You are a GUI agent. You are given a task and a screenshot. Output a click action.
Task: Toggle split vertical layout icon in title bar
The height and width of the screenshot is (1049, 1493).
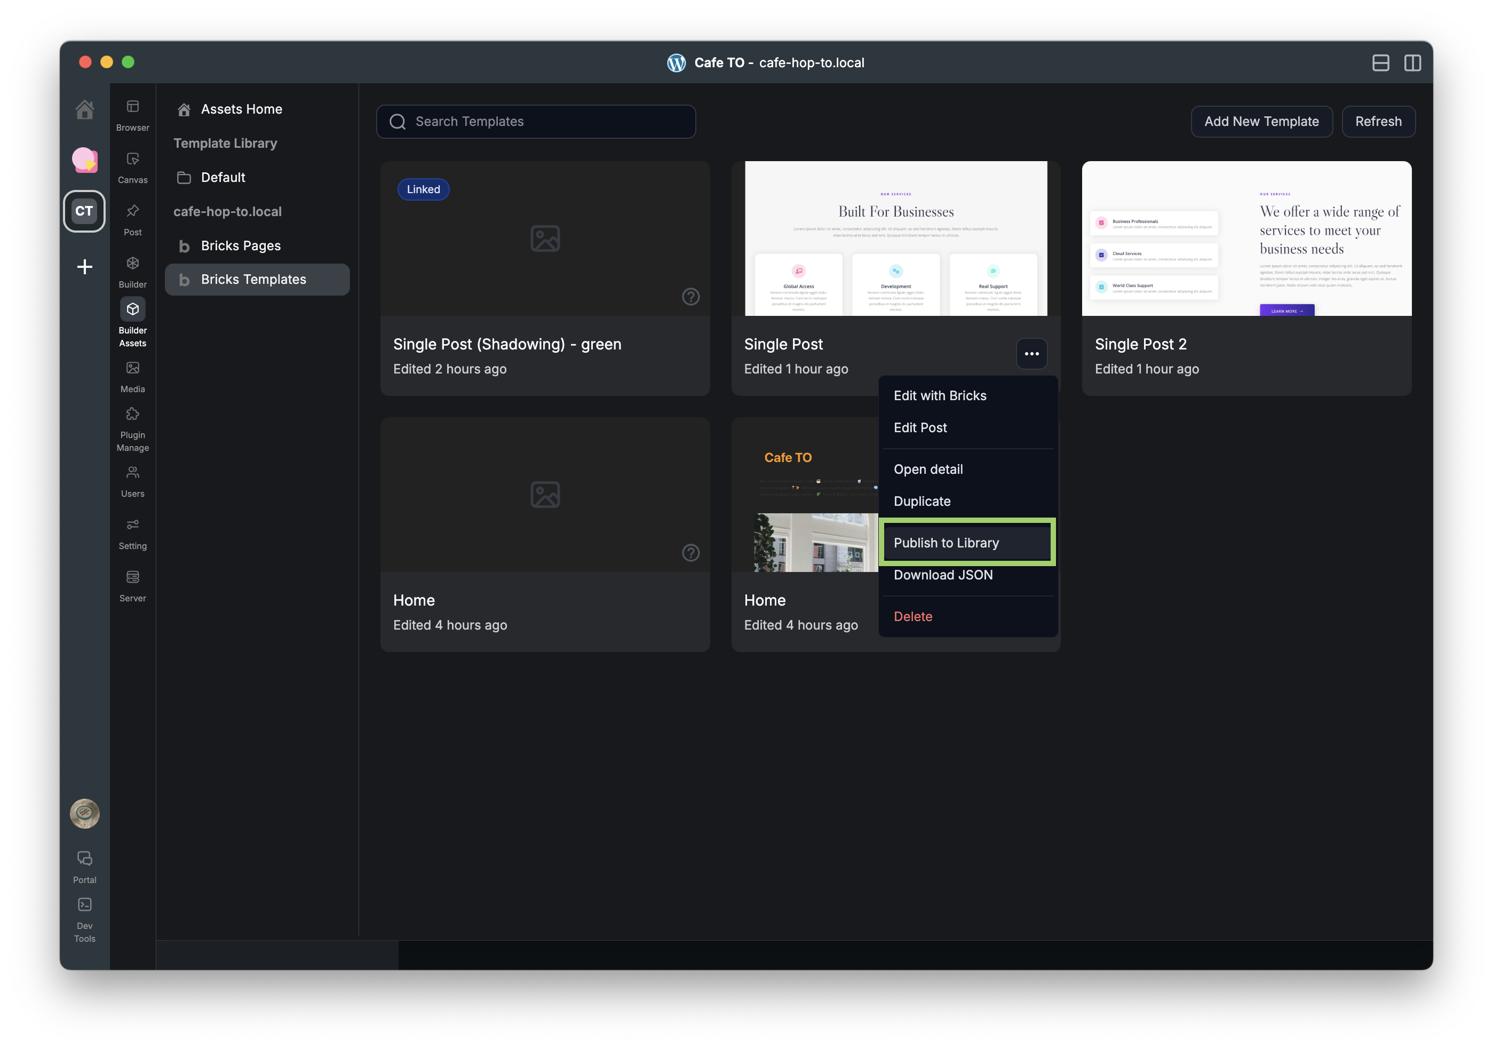coord(1412,62)
